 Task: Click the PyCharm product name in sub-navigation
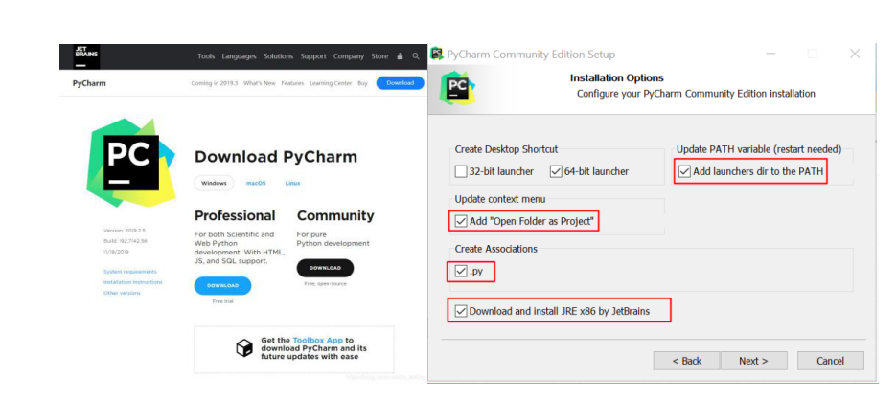89,83
